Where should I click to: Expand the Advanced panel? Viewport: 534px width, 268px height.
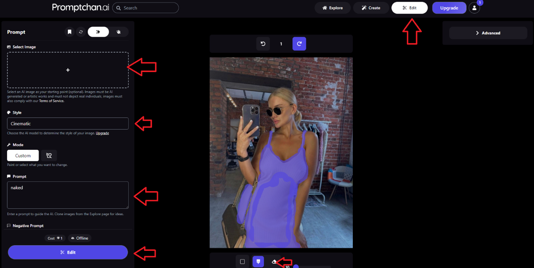488,33
